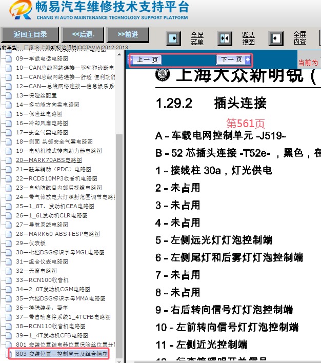The width and height of the screenshot is (321, 363).
Task: Open 39—1_4T发动机CFB电路图
Action: point(52,335)
